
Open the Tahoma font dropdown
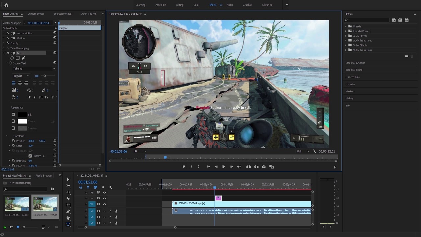point(34,69)
